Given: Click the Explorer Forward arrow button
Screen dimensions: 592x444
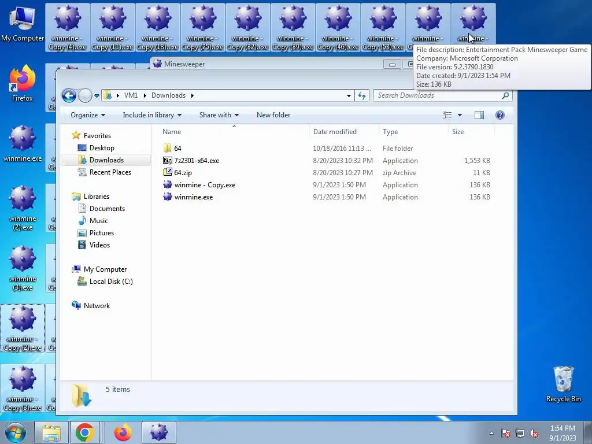Looking at the screenshot, I should point(86,95).
